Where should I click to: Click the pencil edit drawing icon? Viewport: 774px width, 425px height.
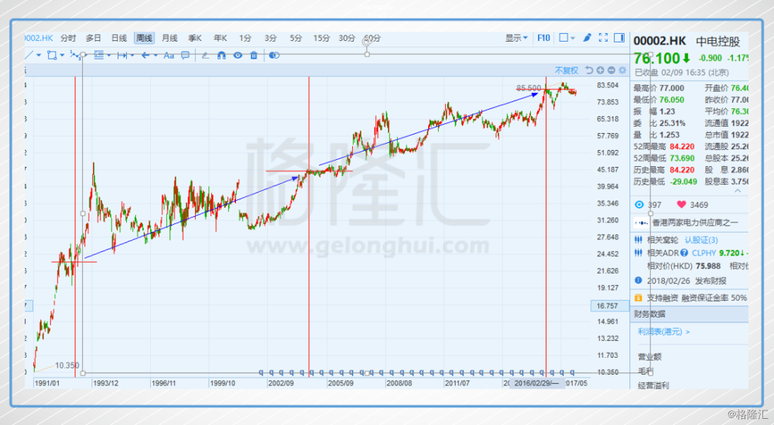(x=205, y=55)
